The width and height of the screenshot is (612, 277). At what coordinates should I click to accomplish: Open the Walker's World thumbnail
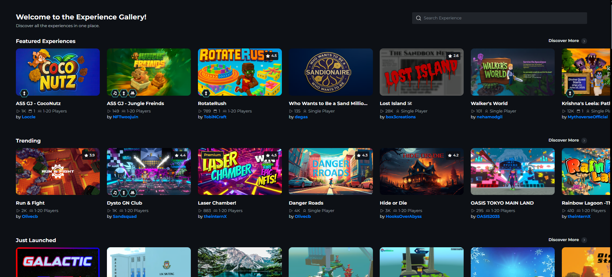point(513,72)
